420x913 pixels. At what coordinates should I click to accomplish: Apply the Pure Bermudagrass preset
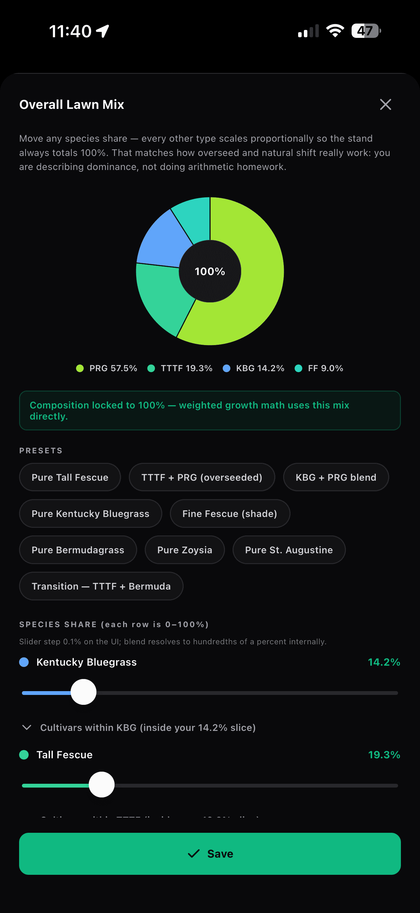click(78, 550)
